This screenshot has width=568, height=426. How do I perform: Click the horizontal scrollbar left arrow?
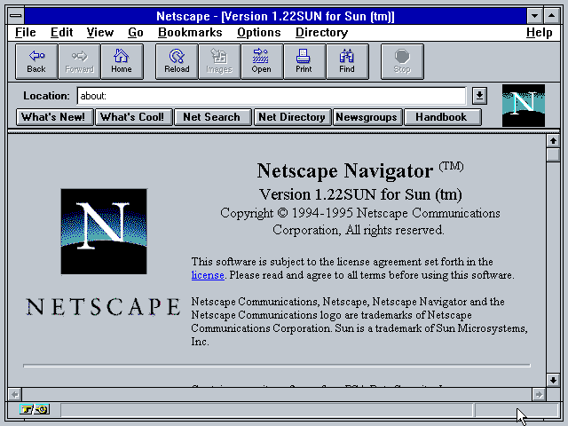[15, 394]
